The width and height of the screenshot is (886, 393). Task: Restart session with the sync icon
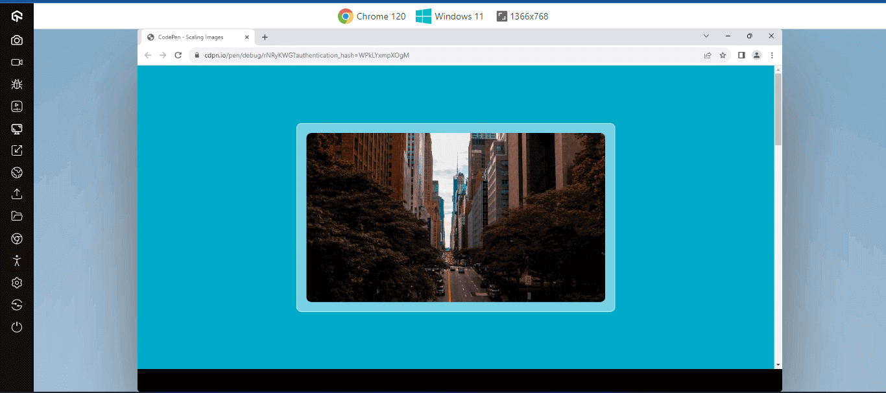[17, 305]
